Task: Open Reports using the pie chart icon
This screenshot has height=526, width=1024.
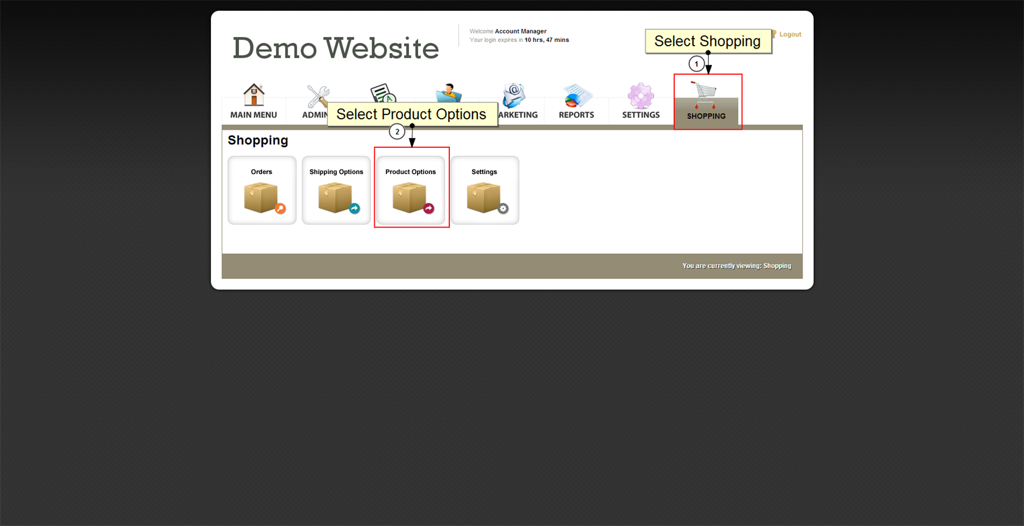Action: coord(577,96)
